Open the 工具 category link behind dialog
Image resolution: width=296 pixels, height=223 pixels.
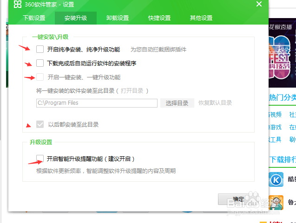pyautogui.click(x=275, y=140)
